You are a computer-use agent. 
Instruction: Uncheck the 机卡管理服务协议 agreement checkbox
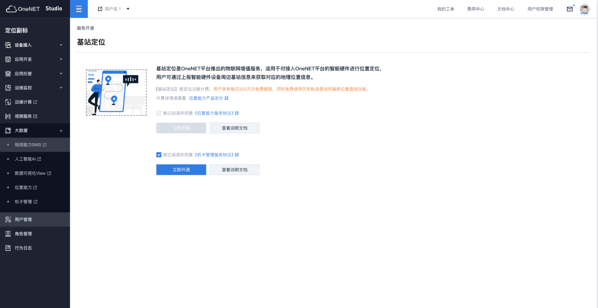pos(159,155)
